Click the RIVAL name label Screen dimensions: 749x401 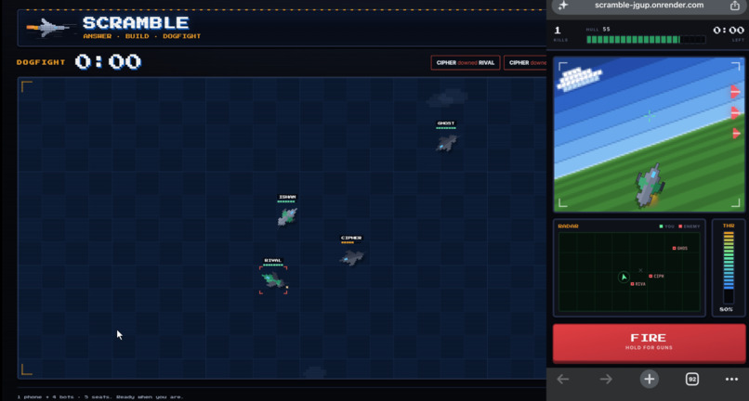(273, 260)
